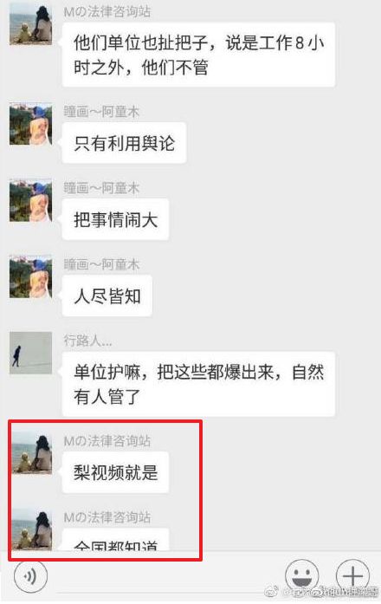The height and width of the screenshot is (604, 381).
Task: Open avatar beside 只有利用舆论 message
Action: tap(31, 124)
